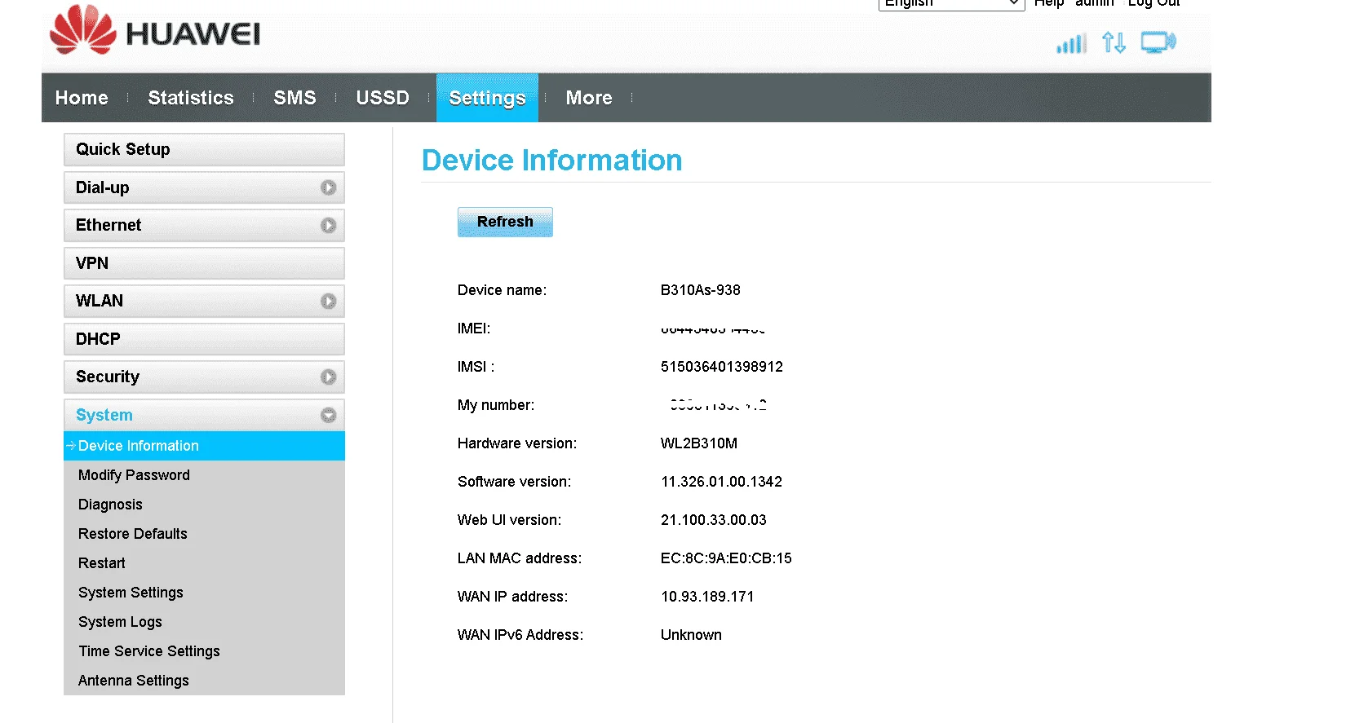The image size is (1355, 723).
Task: Click the admin user link
Action: coord(1094,3)
